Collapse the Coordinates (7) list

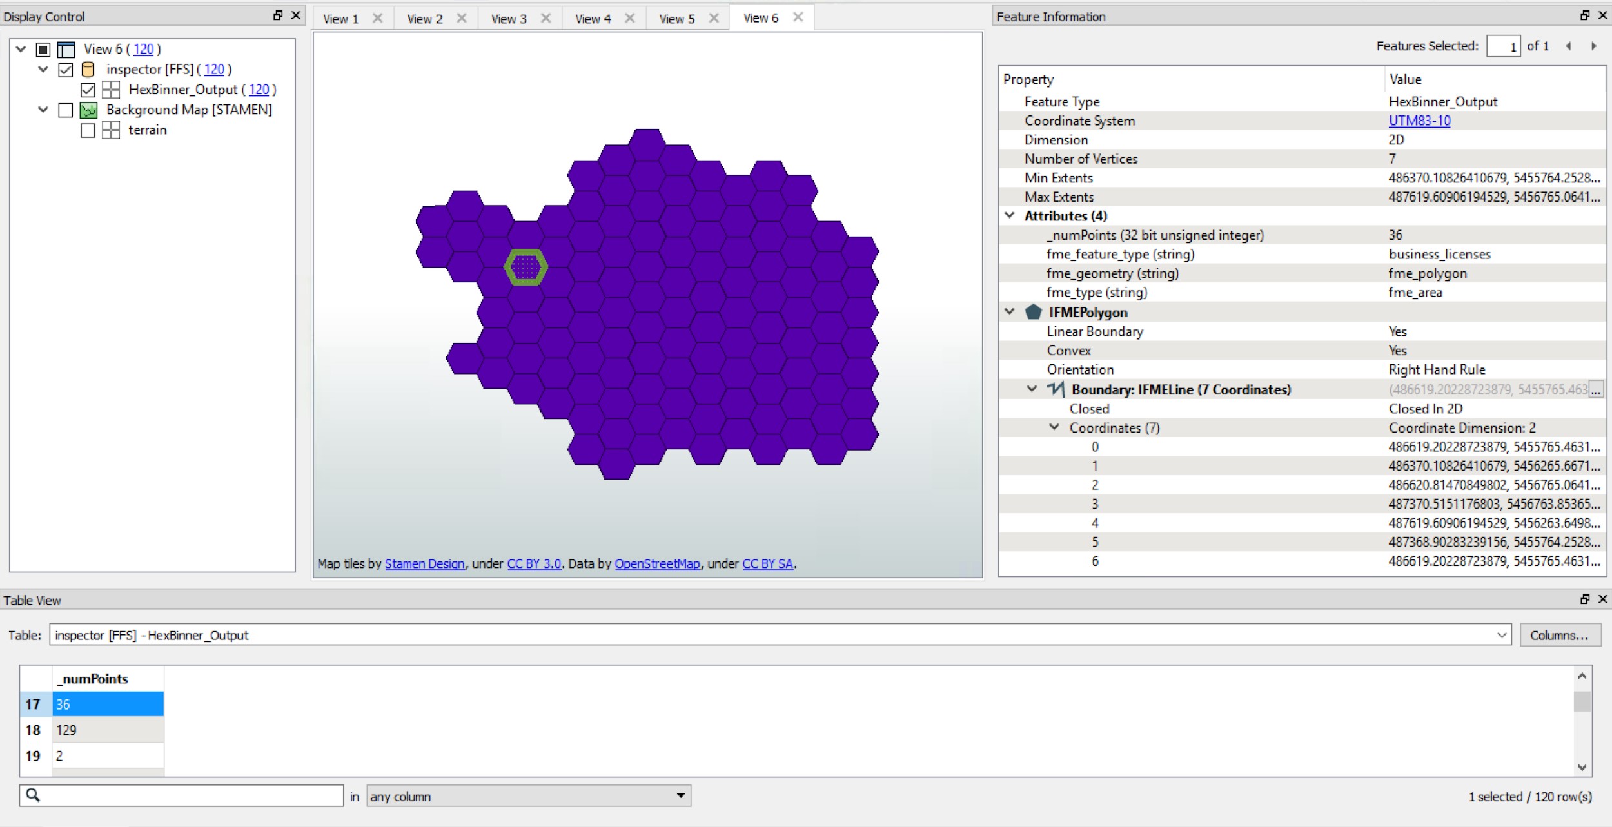pos(1055,427)
